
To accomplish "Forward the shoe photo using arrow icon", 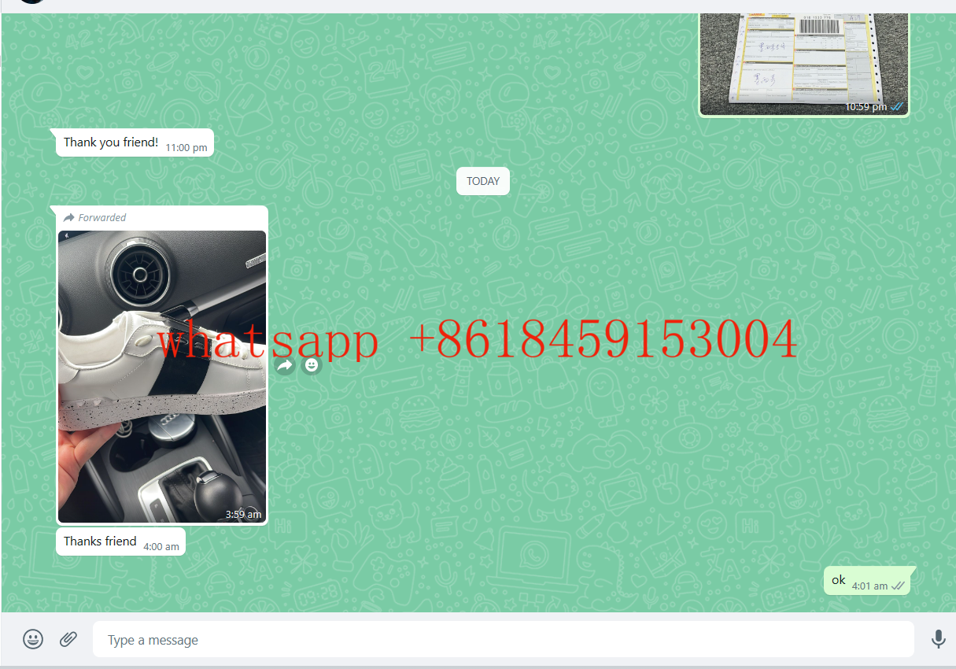I will tap(285, 365).
